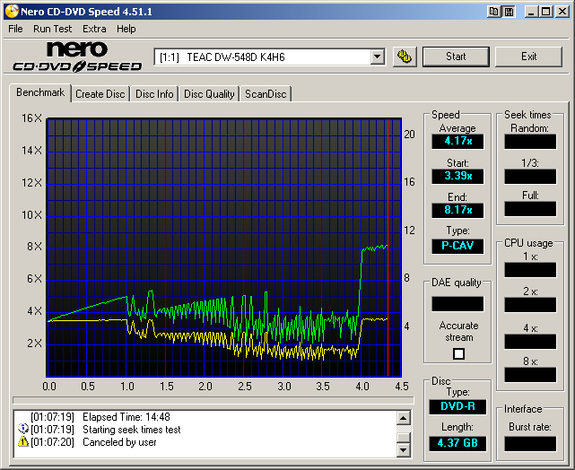This screenshot has width=575, height=470.
Task: Open the File menu
Action: click(x=15, y=29)
